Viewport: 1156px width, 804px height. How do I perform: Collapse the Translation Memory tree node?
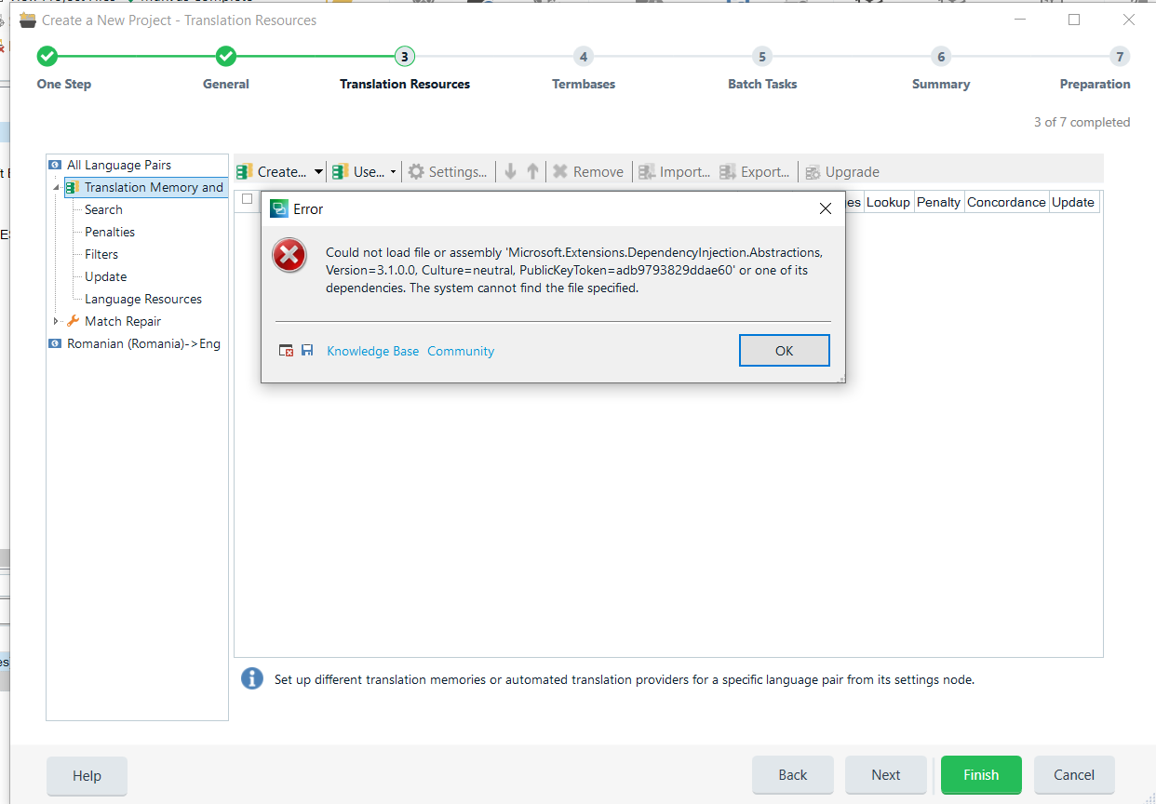(x=56, y=188)
